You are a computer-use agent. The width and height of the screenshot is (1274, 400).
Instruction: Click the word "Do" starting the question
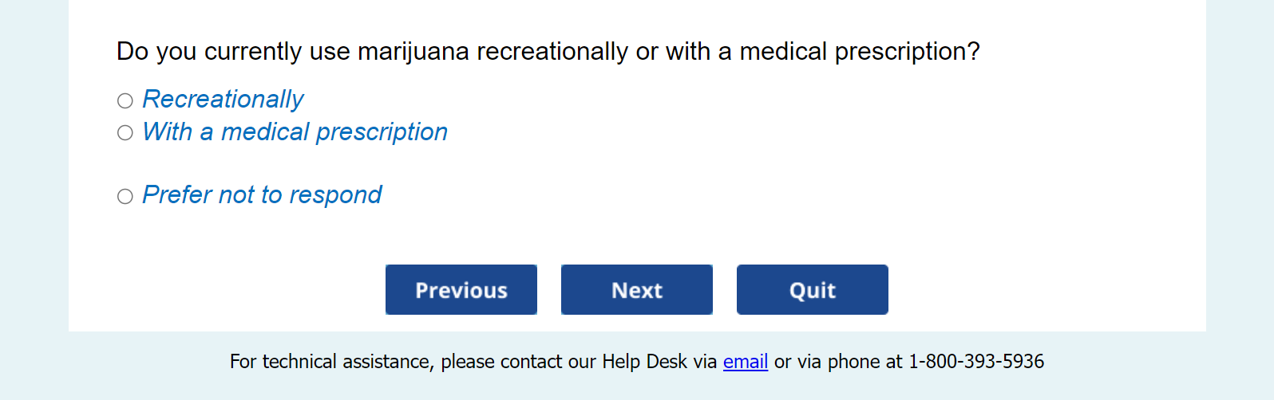tap(133, 51)
